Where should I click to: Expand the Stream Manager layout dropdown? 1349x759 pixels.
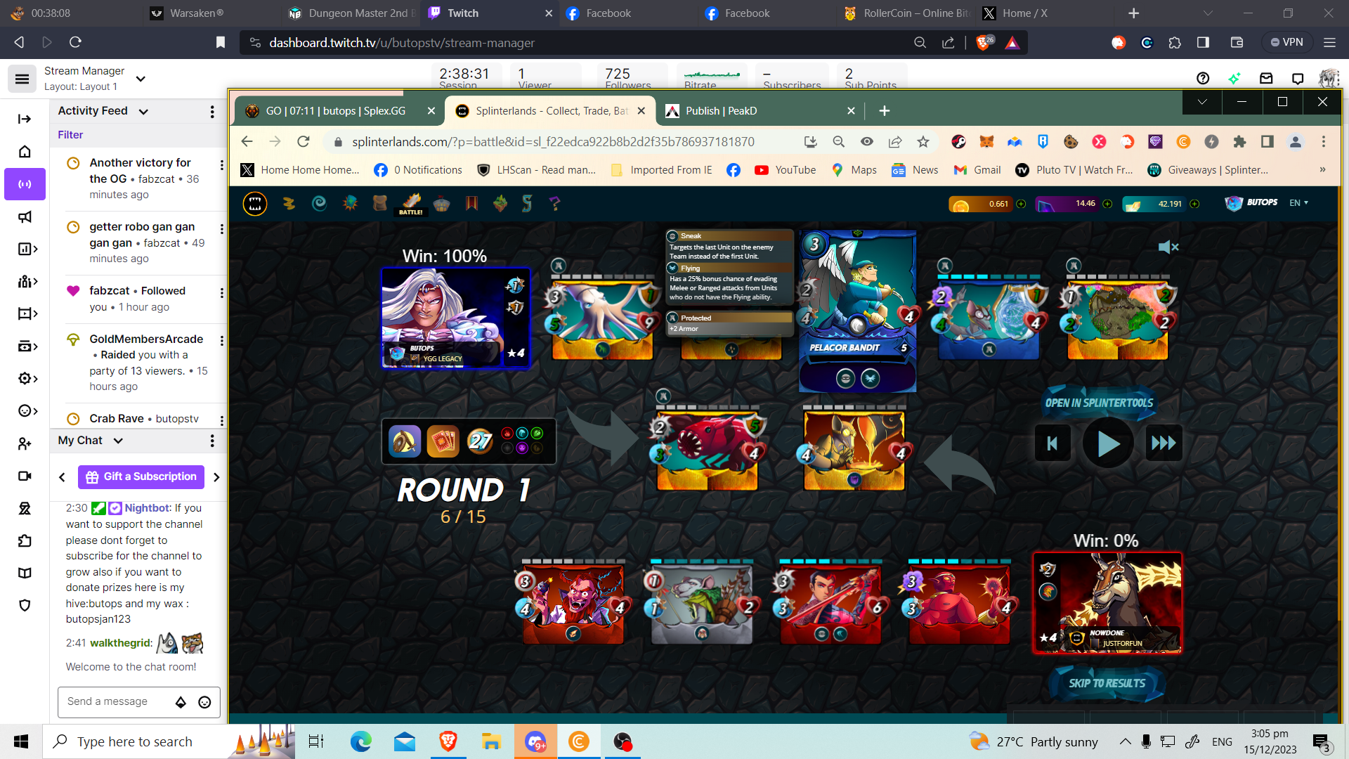[141, 79]
